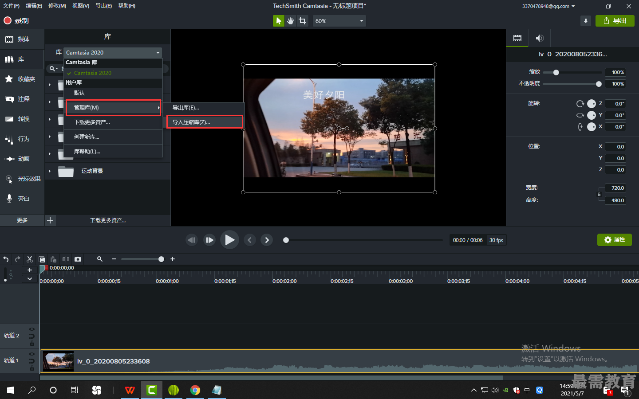Image resolution: width=639 pixels, height=399 pixels.
Task: Click the 属性 properties button
Action: (615, 240)
